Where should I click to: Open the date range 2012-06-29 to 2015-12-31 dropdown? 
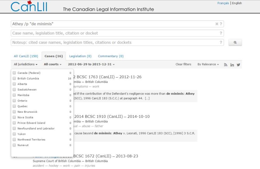pos(91,64)
